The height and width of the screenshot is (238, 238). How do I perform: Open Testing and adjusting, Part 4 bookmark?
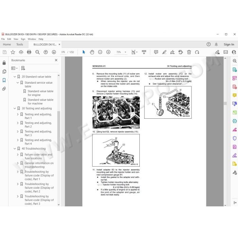(x=38, y=142)
